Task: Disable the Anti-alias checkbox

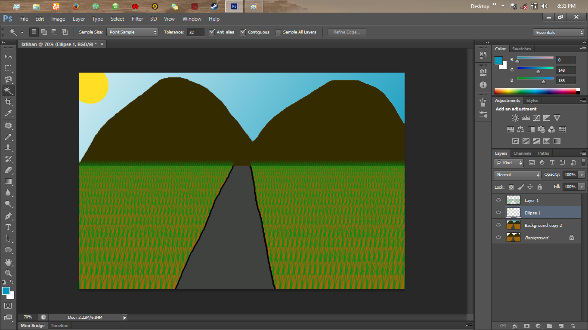Action: pos(212,32)
